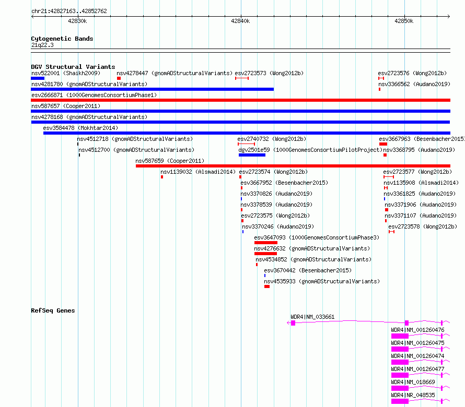465x407 pixels.
Task: Click the chr21:42827163..42852762 coordinates text
Action: 69,11
